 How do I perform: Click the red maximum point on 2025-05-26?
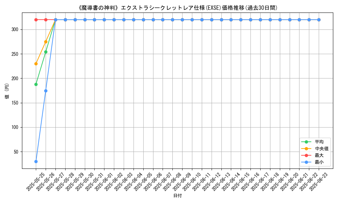[46, 20]
